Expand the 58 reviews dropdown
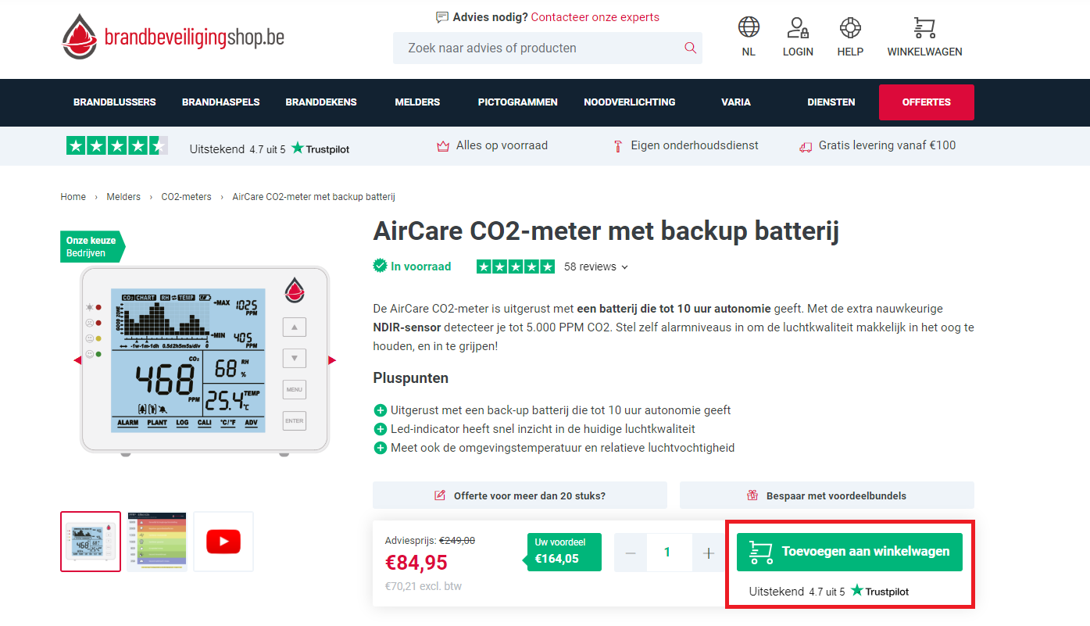The image size is (1090, 626). [x=596, y=266]
